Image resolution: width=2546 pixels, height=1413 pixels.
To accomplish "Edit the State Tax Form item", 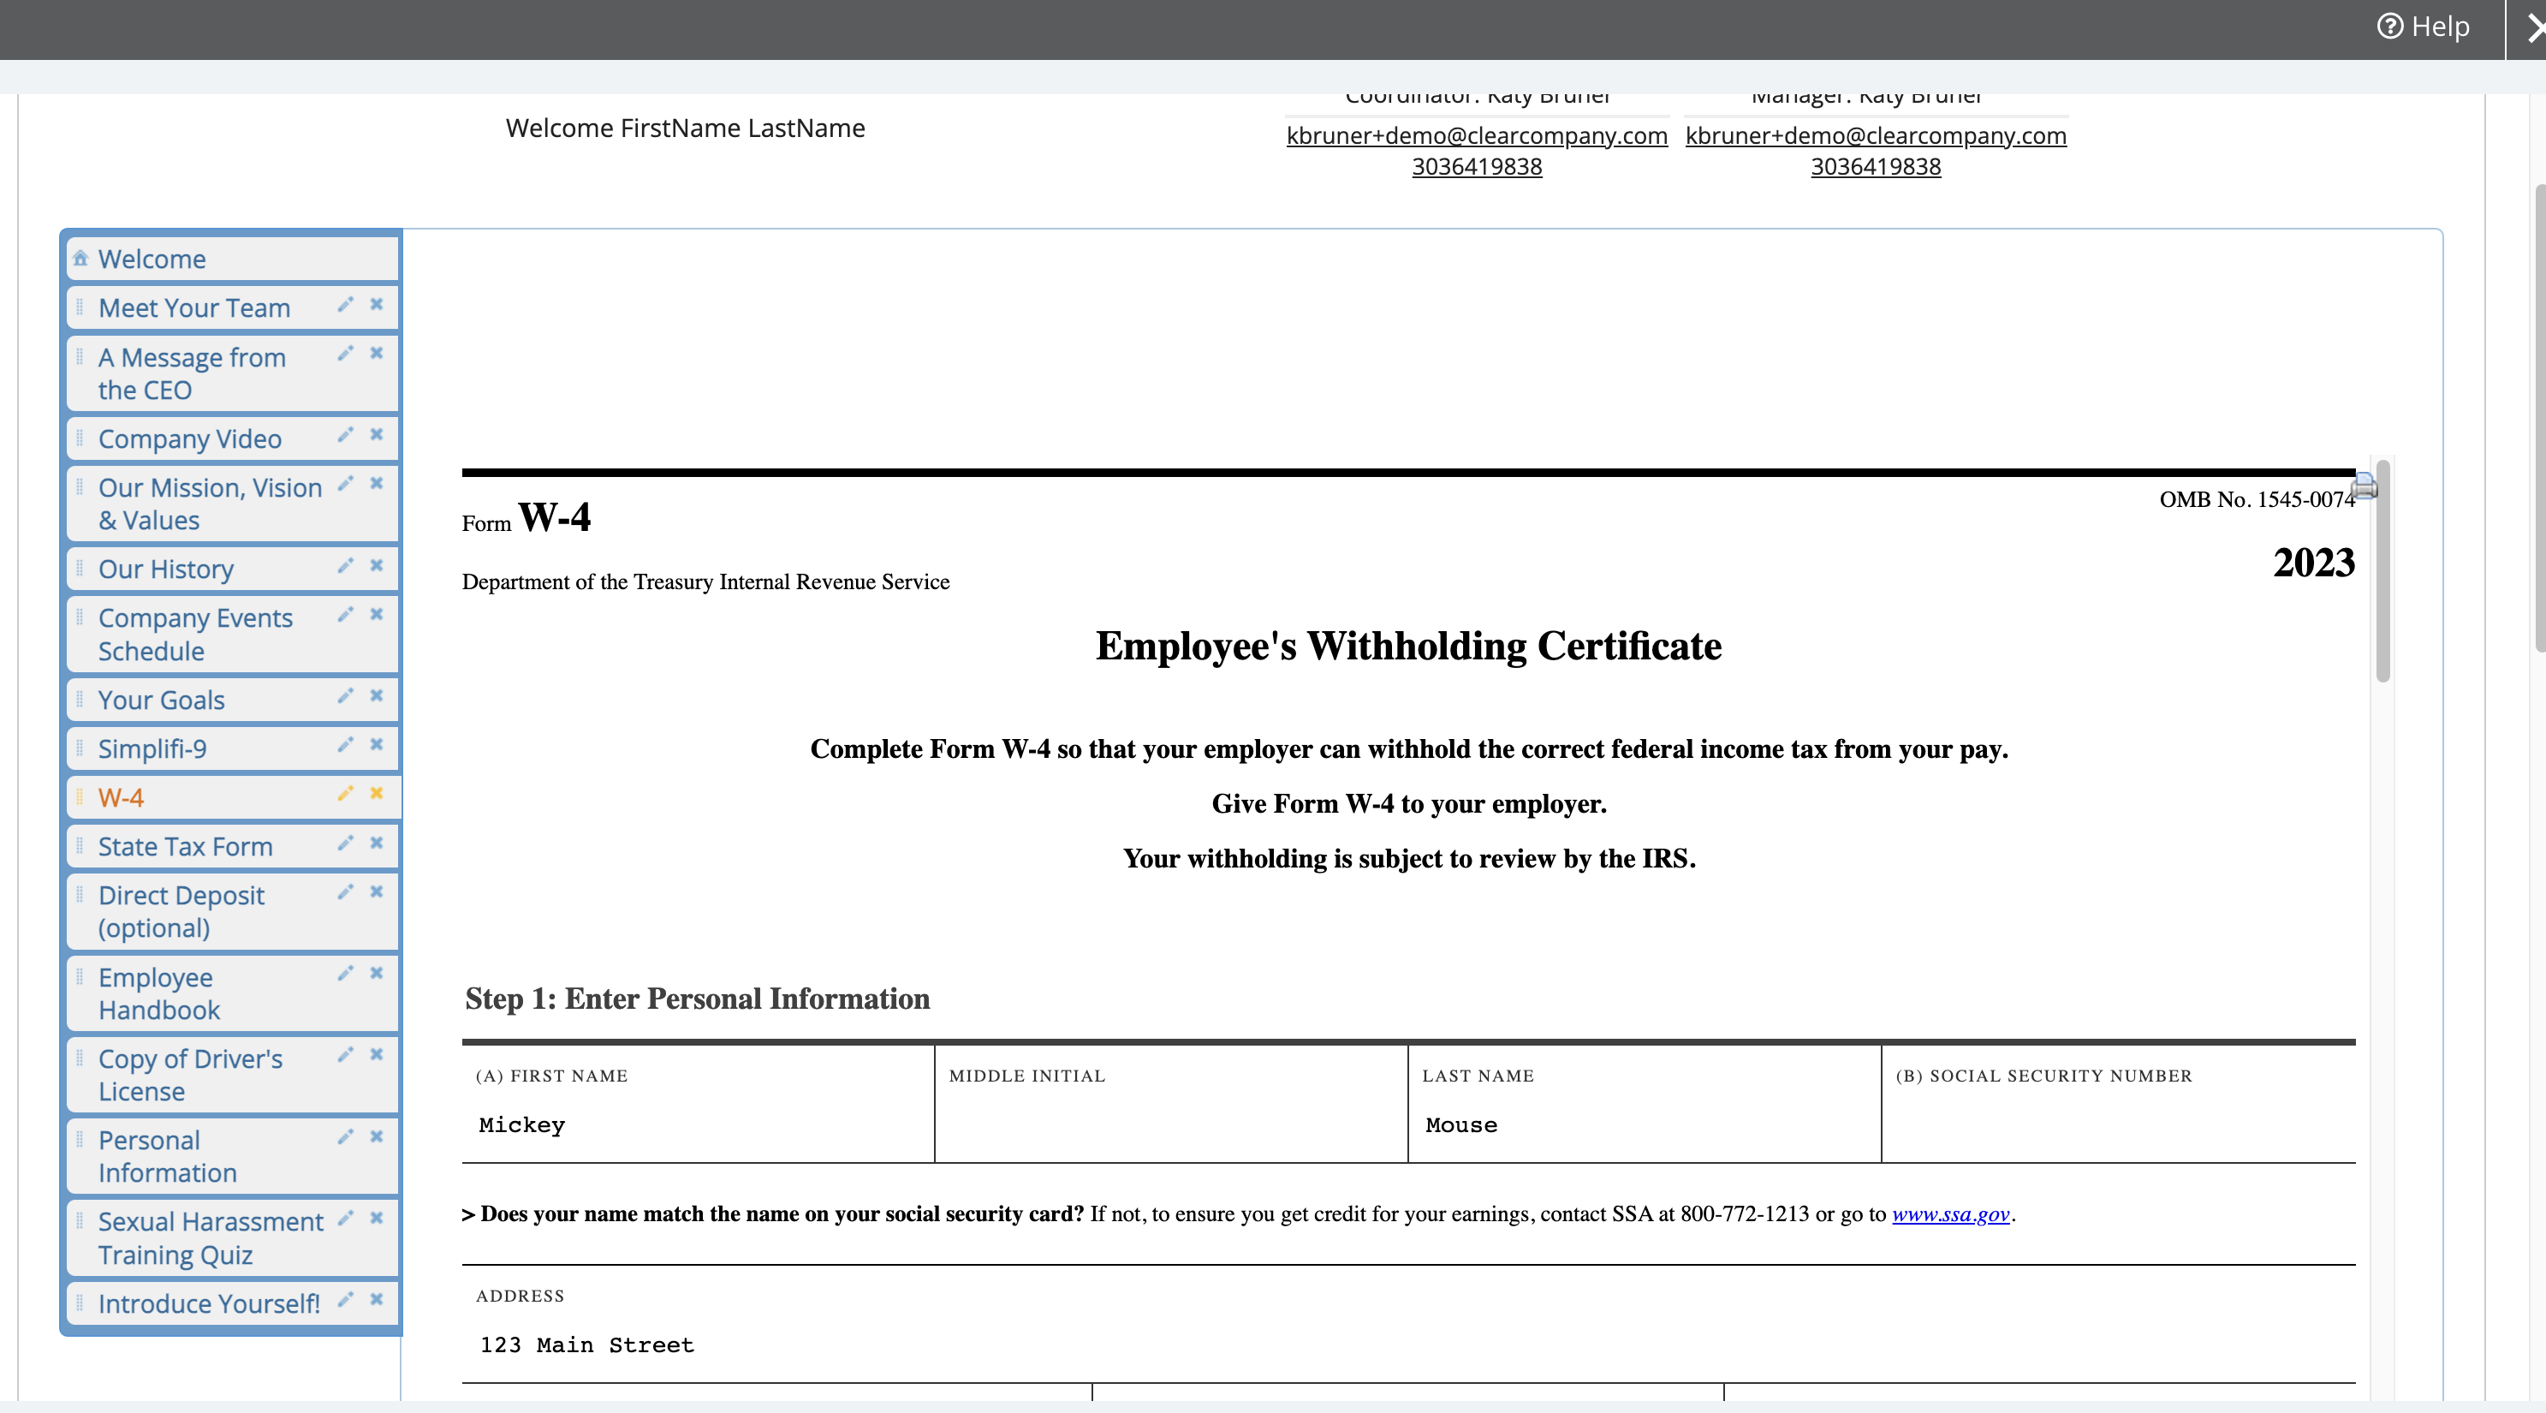I will coord(345,844).
